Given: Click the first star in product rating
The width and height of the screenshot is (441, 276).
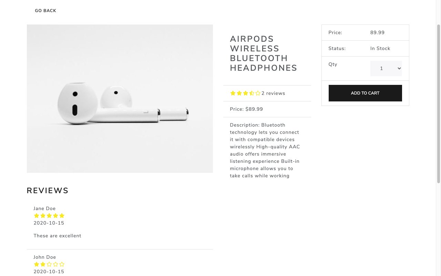Looking at the screenshot, I should (x=233, y=93).
